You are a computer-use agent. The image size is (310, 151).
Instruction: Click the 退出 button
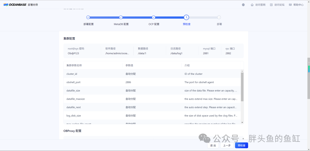coord(213,146)
